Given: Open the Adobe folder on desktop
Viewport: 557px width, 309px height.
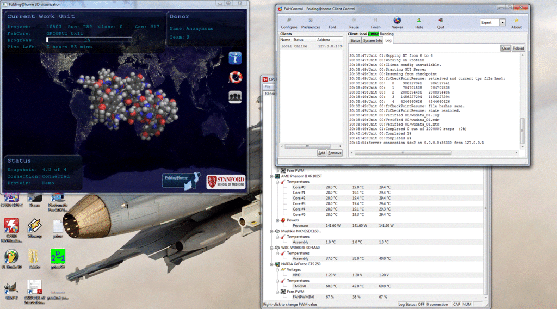Looking at the screenshot, I should click(x=34, y=259).
